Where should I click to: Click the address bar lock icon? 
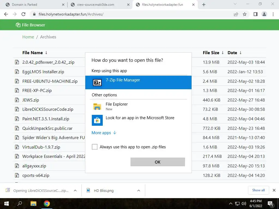(x=34, y=14)
